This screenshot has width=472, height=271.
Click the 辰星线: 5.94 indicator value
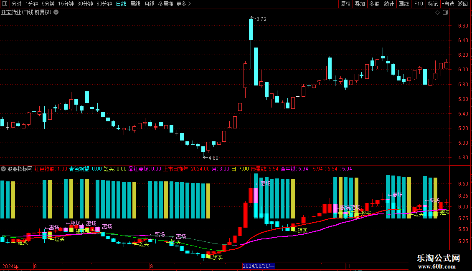265,169
